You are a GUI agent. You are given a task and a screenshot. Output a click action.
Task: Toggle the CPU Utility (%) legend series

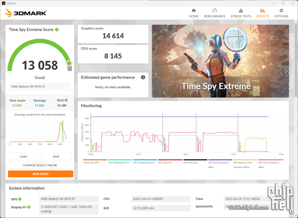195,161
